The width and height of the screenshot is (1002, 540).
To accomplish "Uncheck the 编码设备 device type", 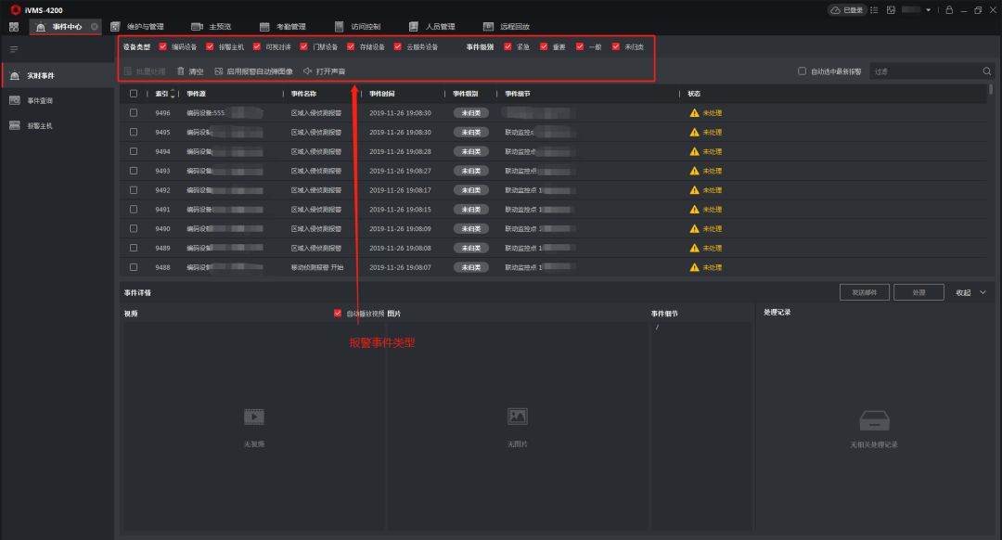I will [163, 46].
